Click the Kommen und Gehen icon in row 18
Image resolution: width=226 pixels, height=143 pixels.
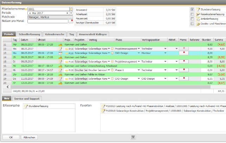pos(60,75)
